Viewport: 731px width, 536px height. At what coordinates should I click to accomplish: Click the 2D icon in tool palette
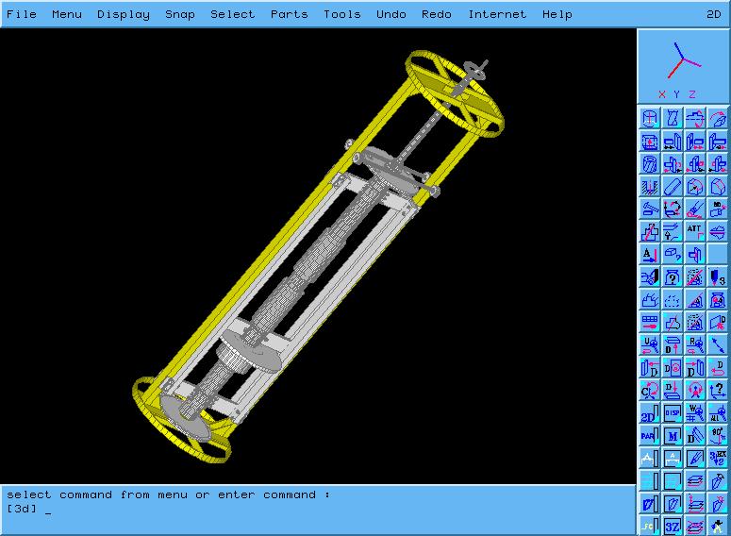(650, 413)
